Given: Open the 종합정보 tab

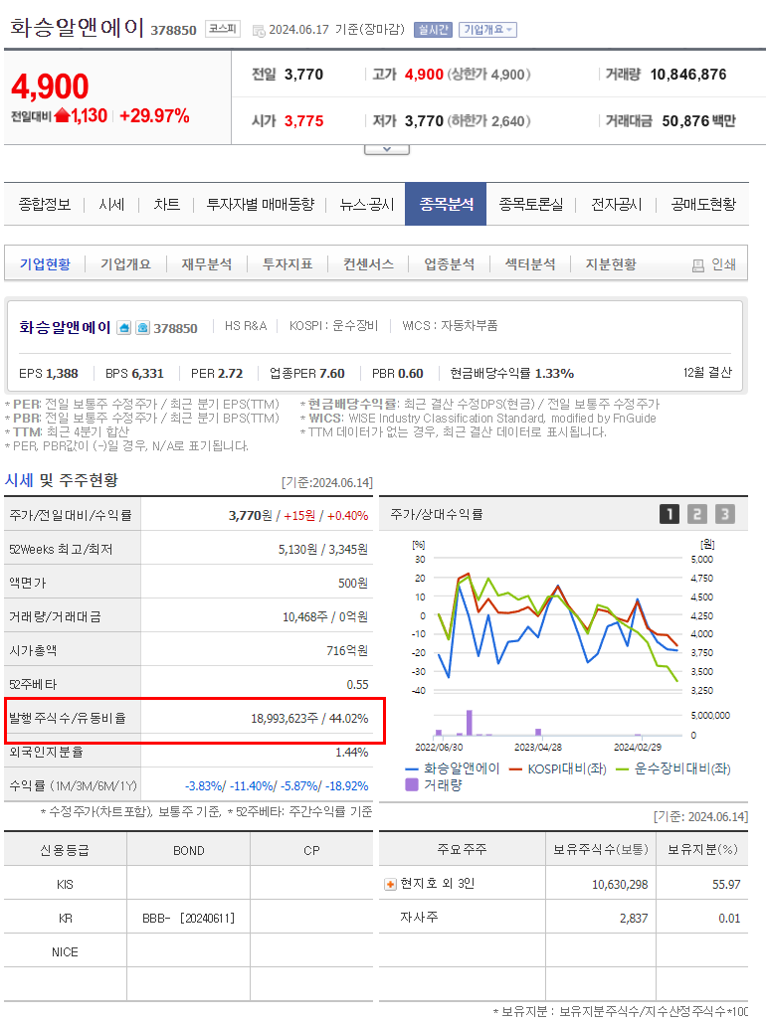Looking at the screenshot, I should point(45,204).
